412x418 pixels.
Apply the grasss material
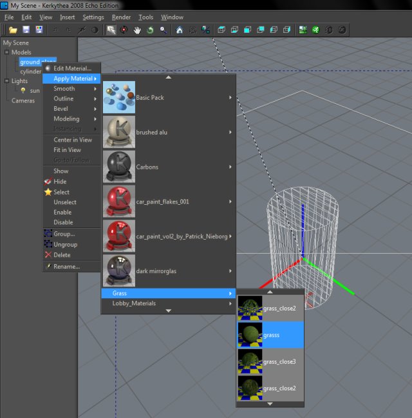click(x=270, y=335)
